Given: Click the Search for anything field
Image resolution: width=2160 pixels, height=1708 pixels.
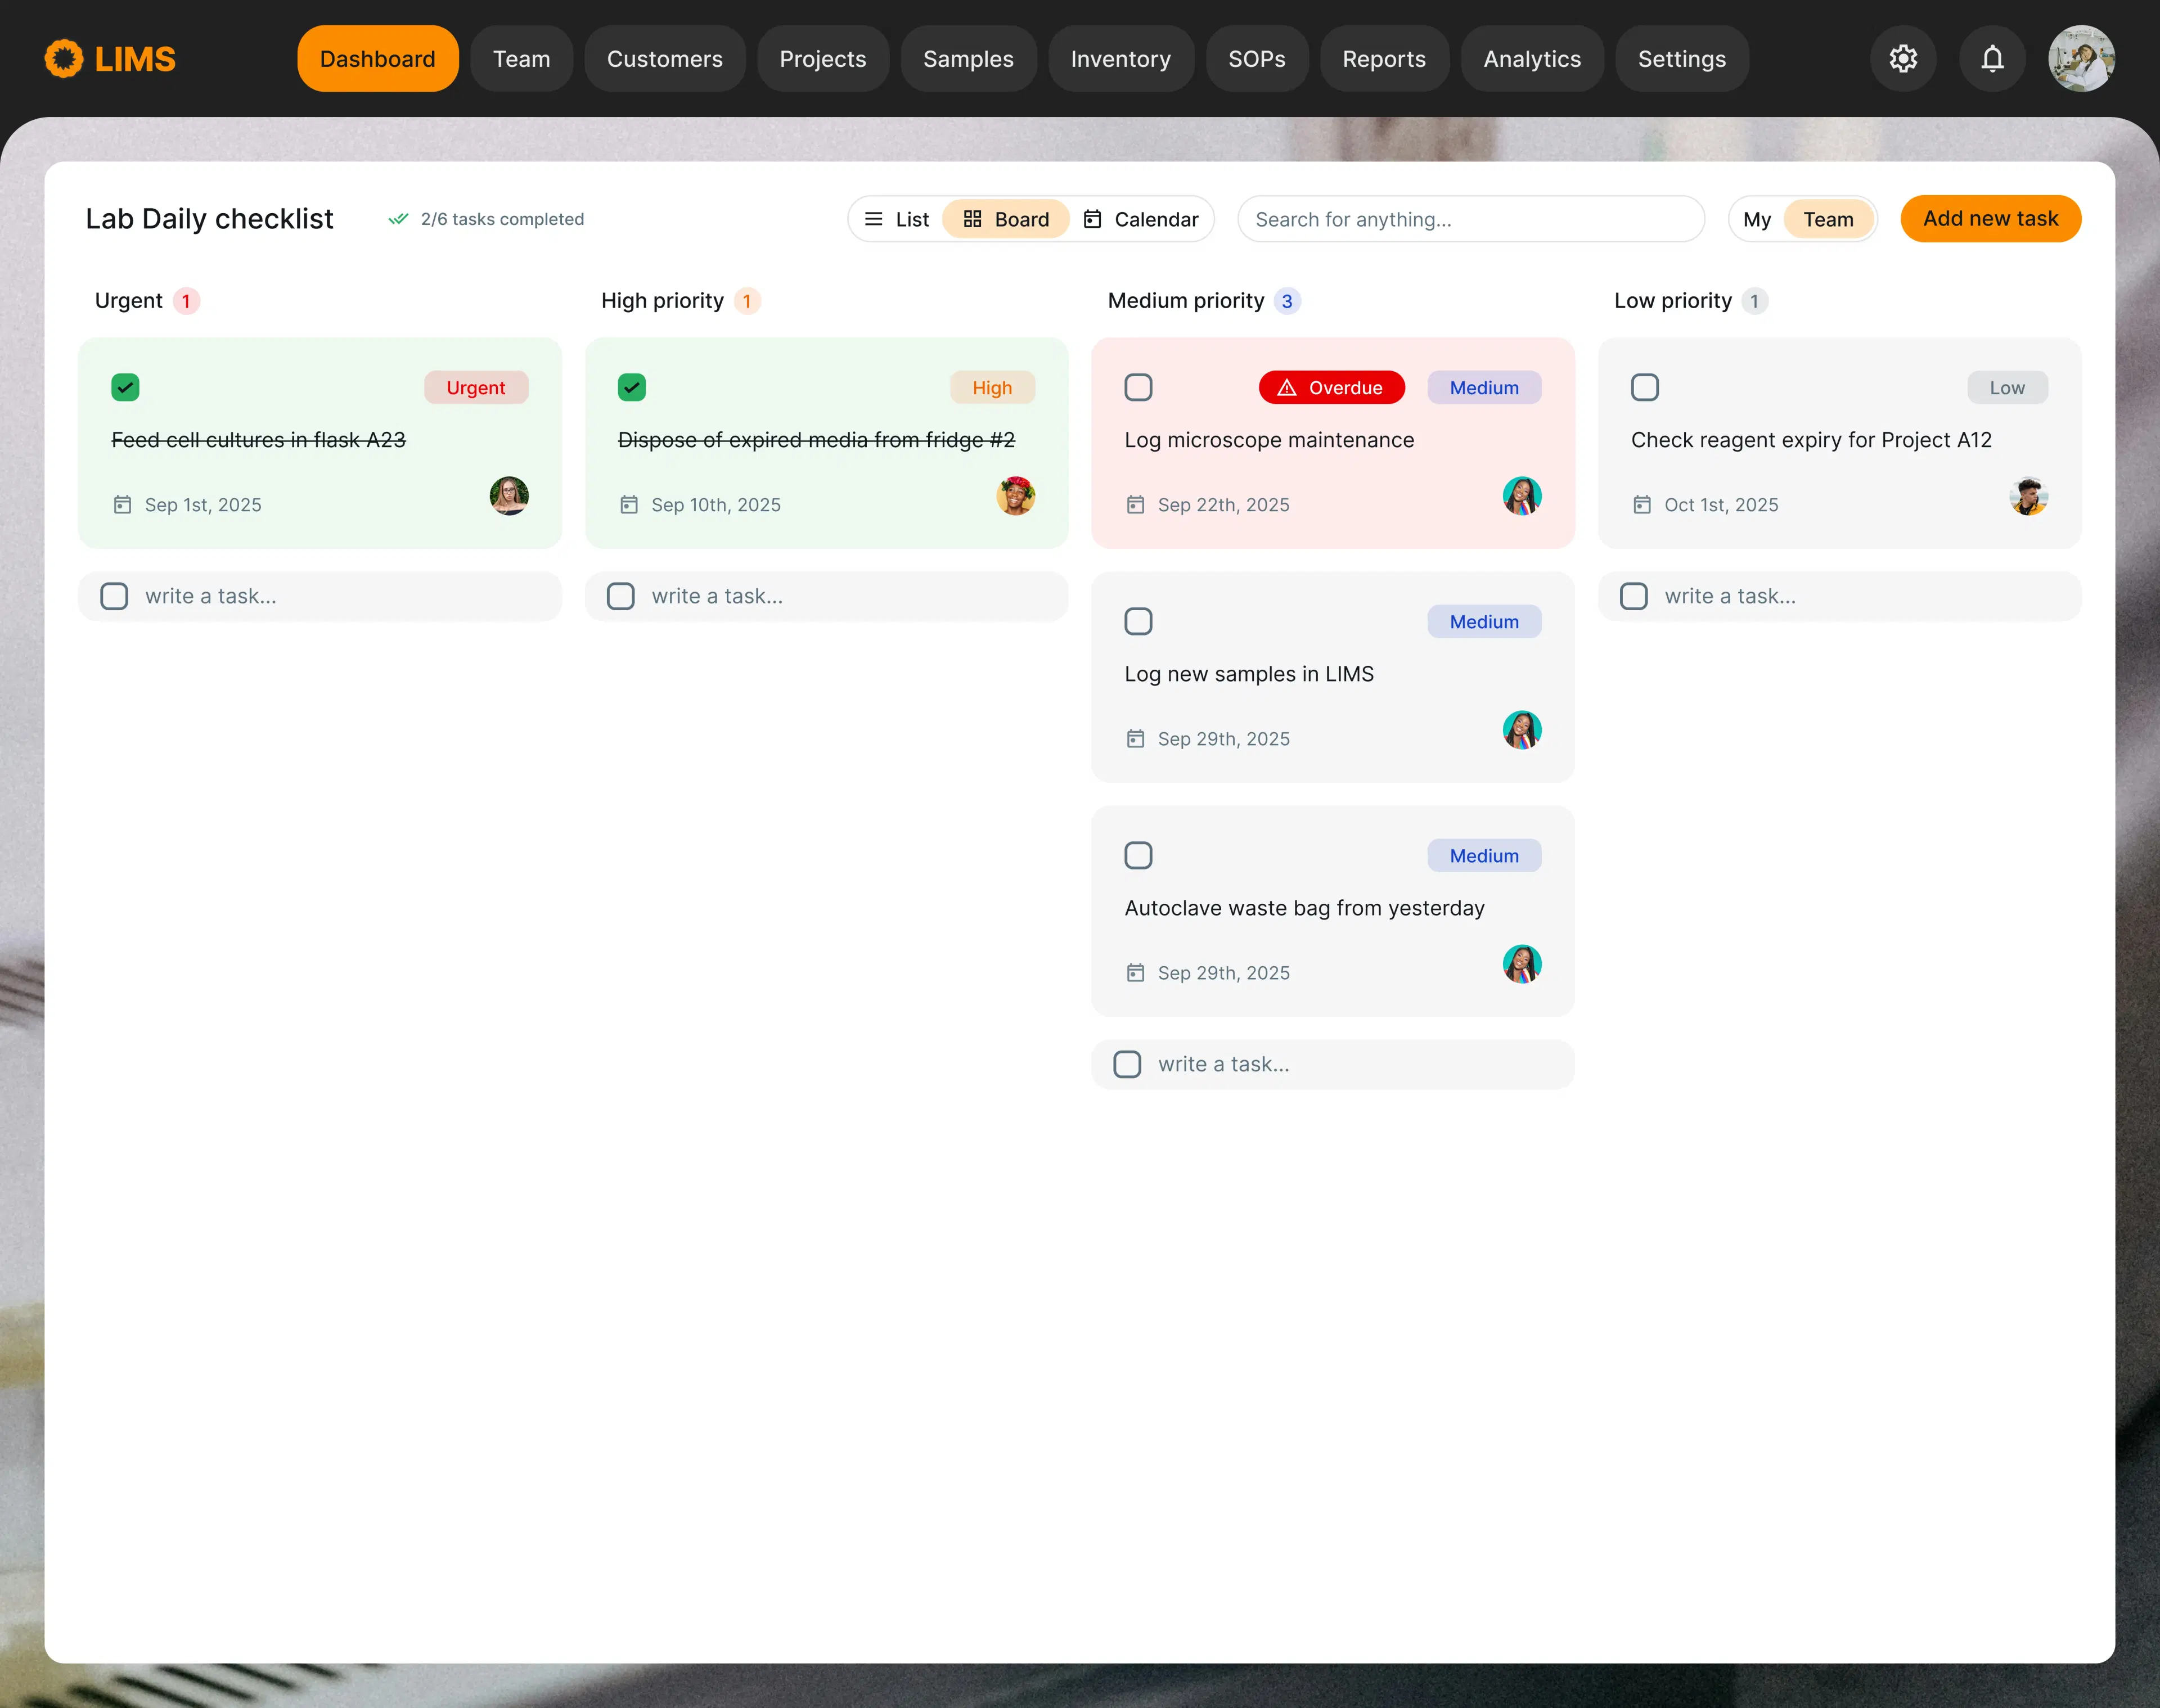Looking at the screenshot, I should click(x=1470, y=220).
